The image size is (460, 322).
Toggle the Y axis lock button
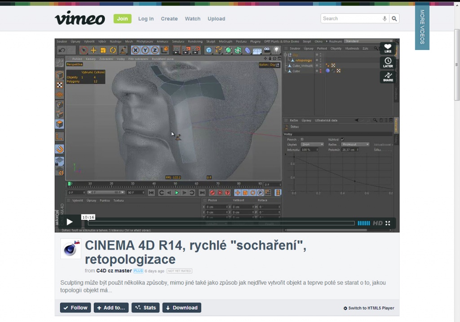[x=145, y=50]
